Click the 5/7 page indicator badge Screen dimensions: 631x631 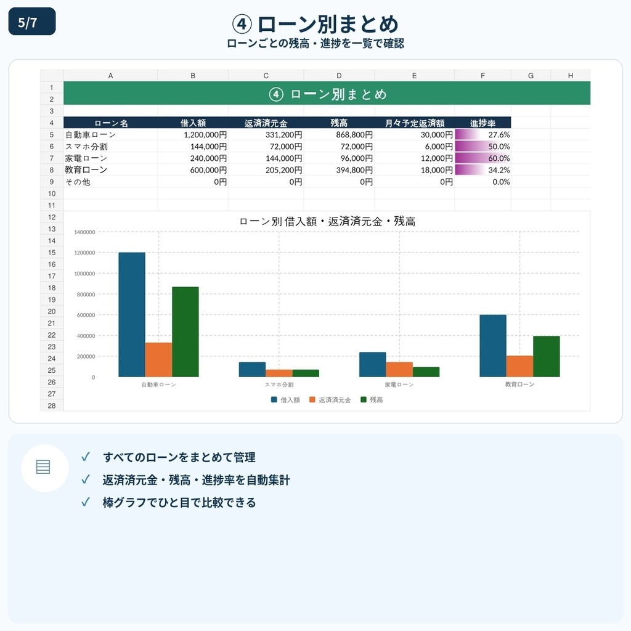(32, 22)
